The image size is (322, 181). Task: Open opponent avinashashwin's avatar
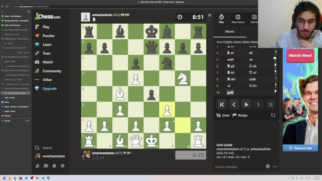point(86,17)
